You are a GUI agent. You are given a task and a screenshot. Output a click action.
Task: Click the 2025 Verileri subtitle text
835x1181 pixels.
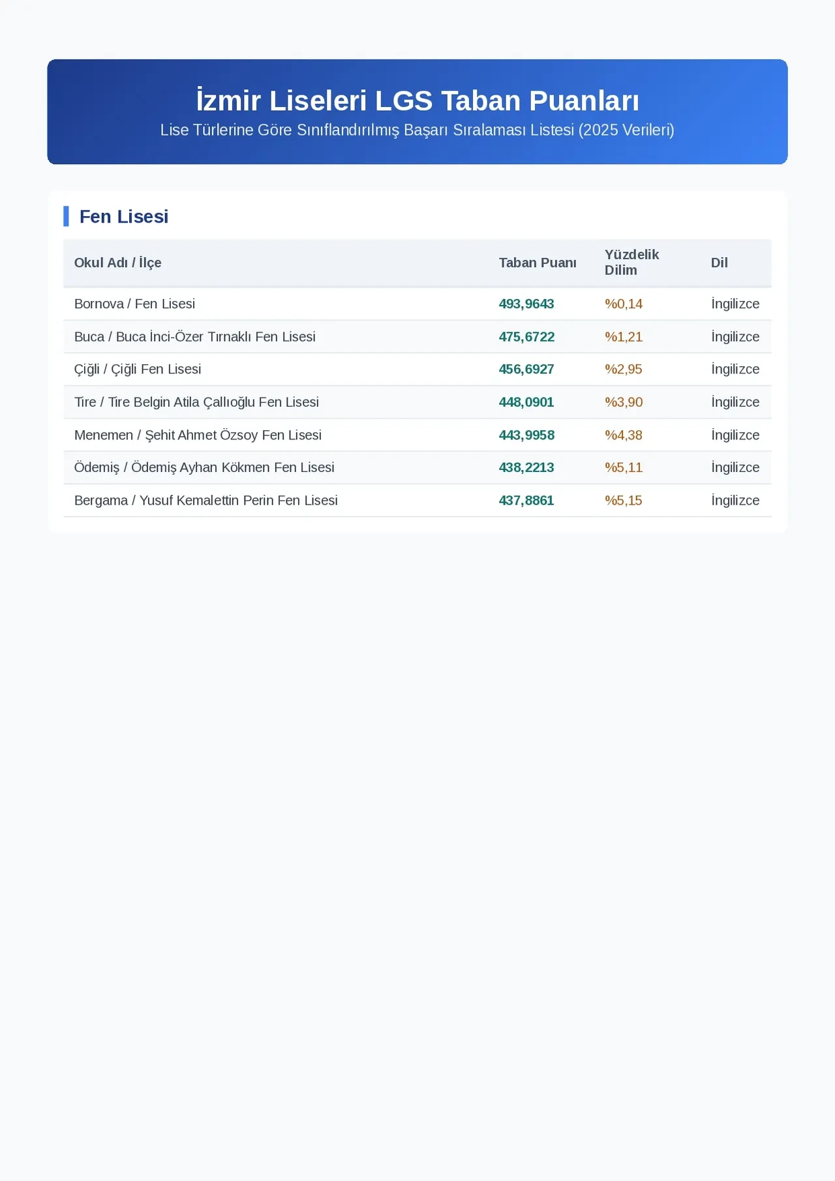pyautogui.click(x=626, y=130)
